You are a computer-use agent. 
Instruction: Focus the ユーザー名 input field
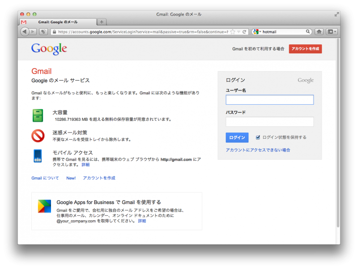click(x=270, y=100)
